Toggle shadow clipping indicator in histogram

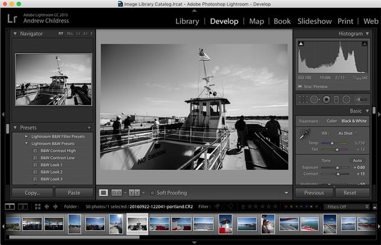coord(301,44)
